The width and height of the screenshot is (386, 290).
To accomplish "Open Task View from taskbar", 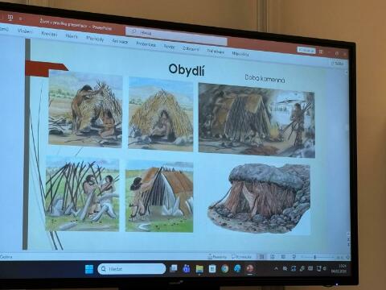I will [174, 268].
